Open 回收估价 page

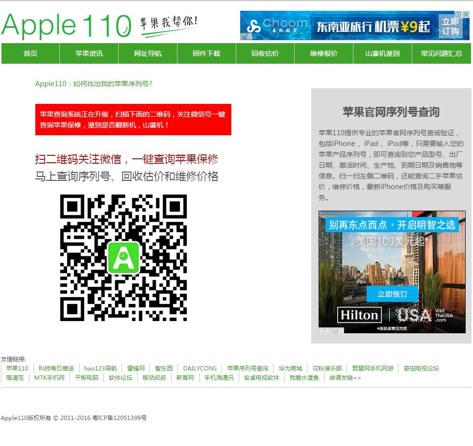coord(265,53)
